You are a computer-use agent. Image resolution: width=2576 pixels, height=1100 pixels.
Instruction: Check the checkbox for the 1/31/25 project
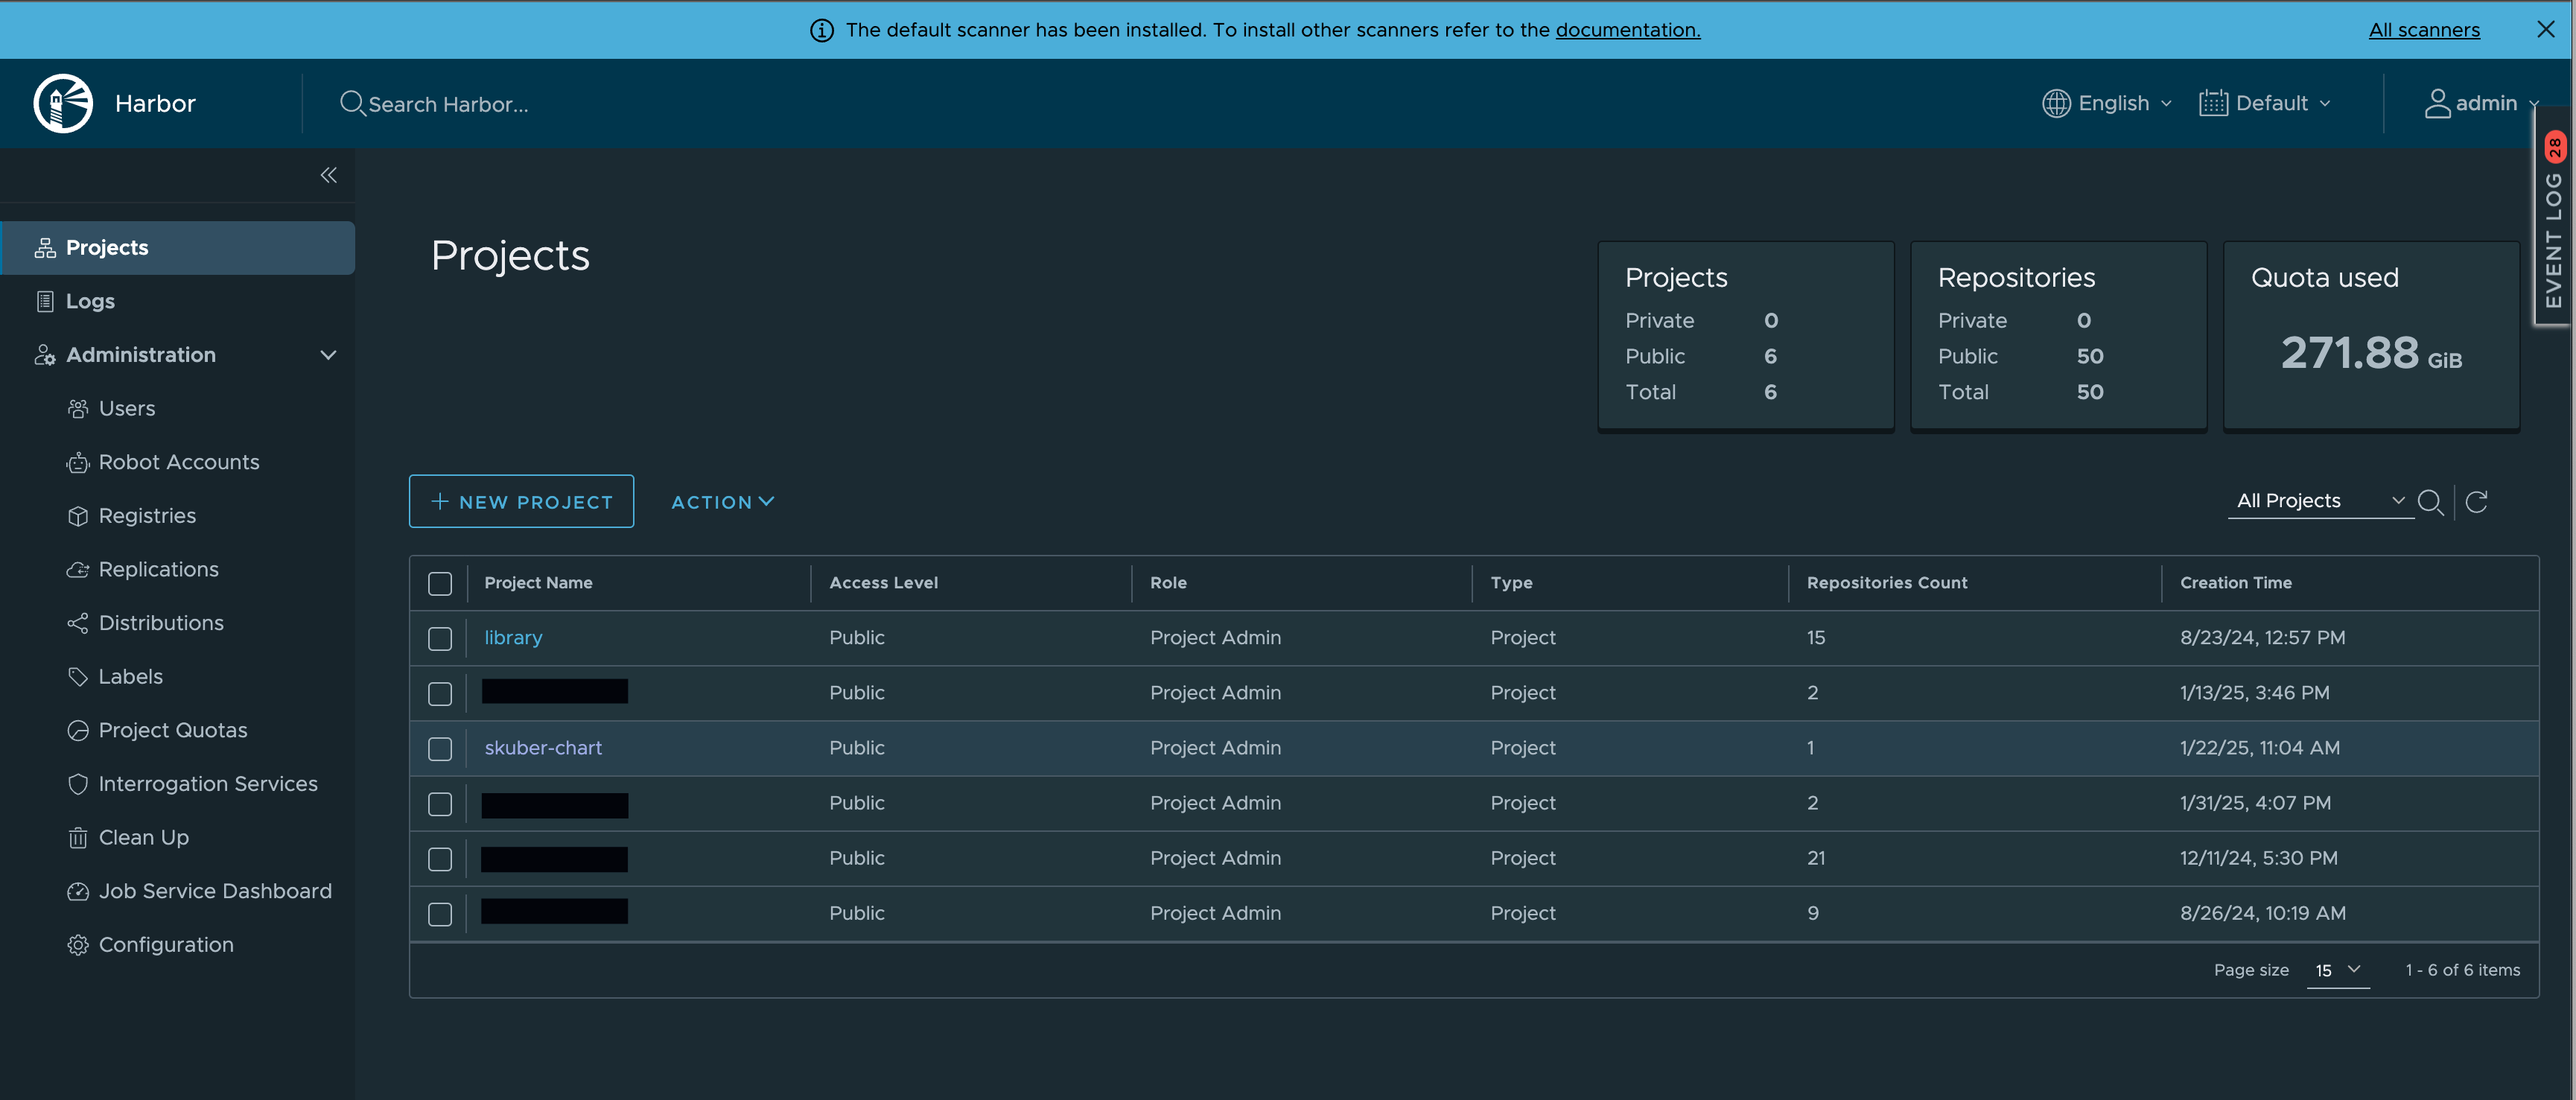pyautogui.click(x=440, y=804)
